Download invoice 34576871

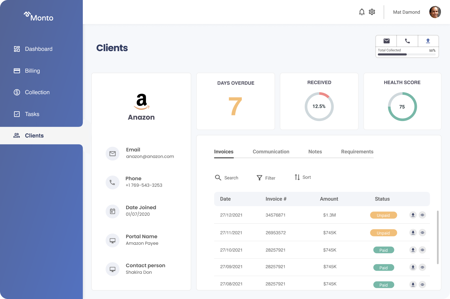[x=413, y=215]
